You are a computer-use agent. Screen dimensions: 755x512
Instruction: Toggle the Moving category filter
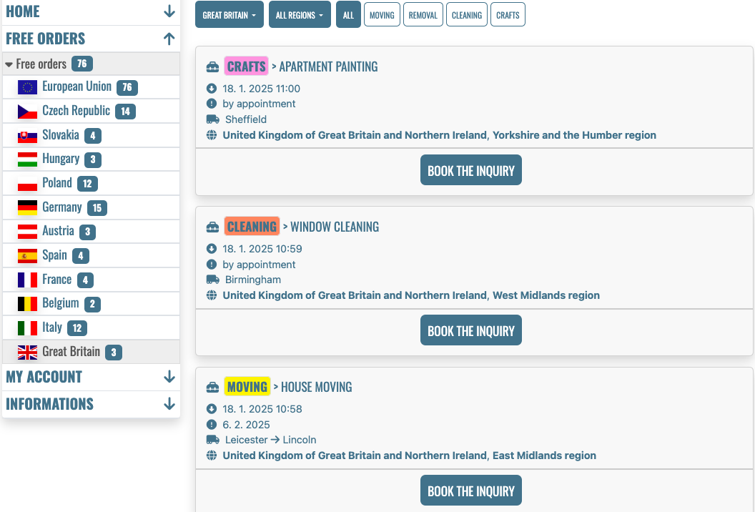382,15
